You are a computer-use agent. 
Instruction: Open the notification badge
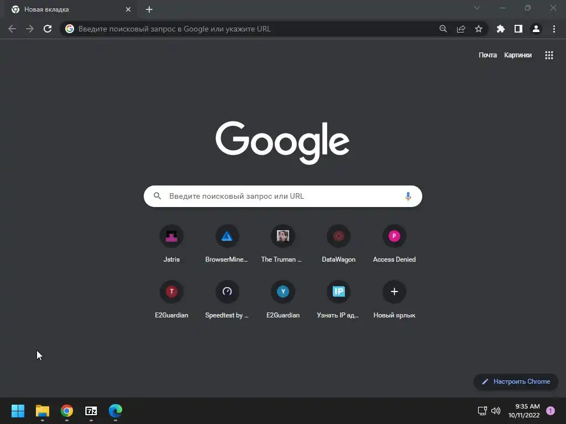551,411
